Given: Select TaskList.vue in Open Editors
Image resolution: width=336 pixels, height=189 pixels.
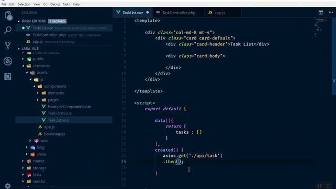Looking at the screenshot, I should click(64, 28).
